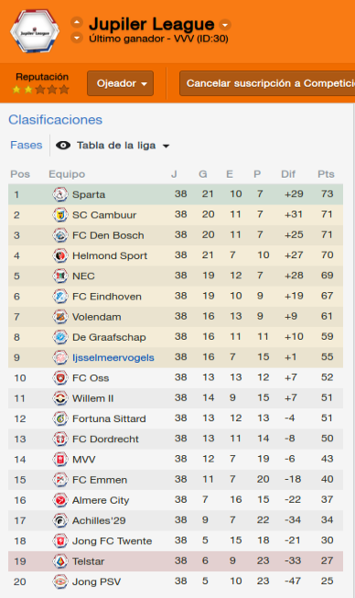Image resolution: width=355 pixels, height=598 pixels.
Task: Go to previous competition with up arrow
Action: click(77, 23)
